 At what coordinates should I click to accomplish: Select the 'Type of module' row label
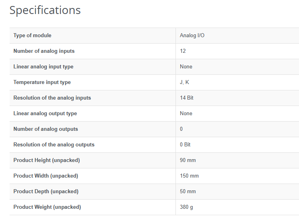pos(32,36)
